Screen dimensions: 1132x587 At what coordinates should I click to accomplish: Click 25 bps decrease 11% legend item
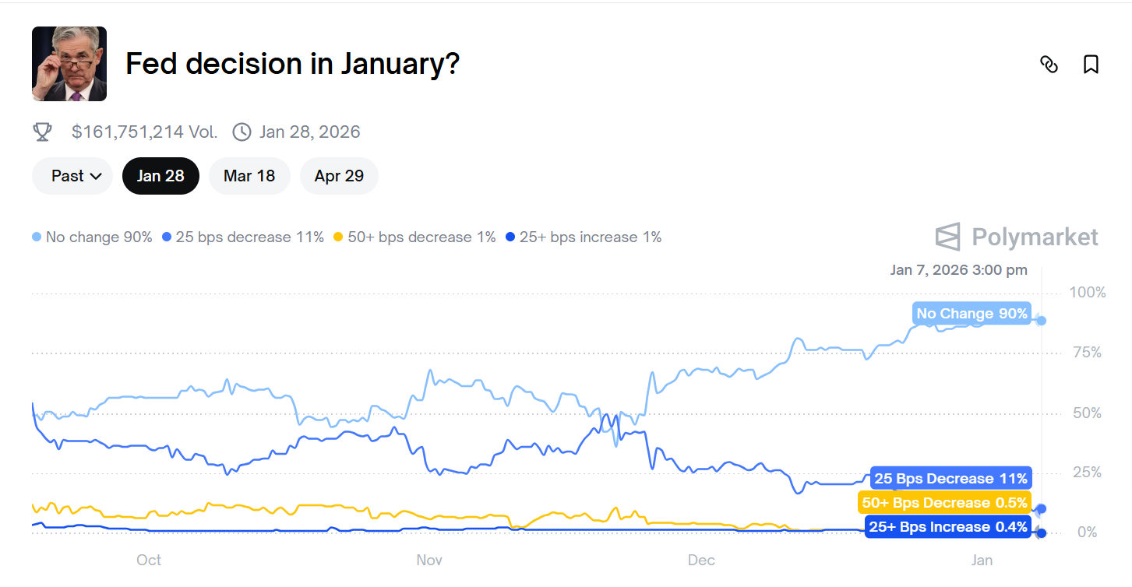point(242,237)
